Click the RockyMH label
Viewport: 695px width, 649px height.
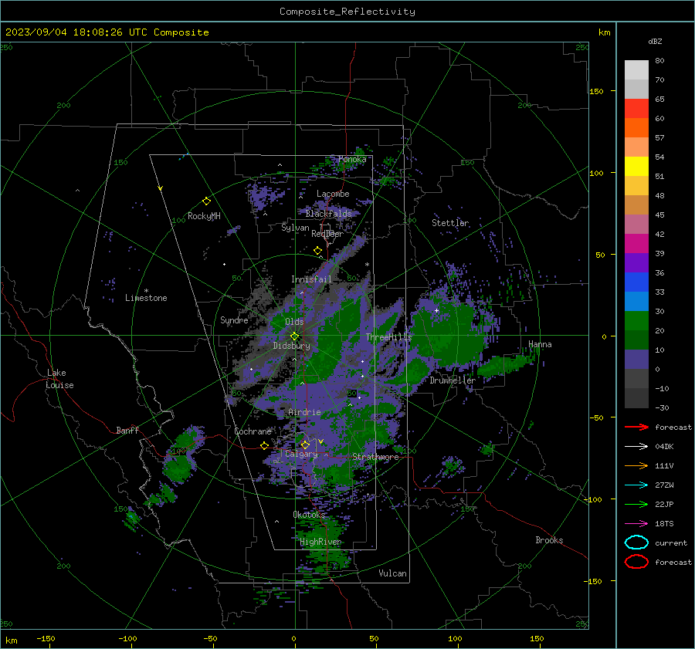pyautogui.click(x=204, y=216)
